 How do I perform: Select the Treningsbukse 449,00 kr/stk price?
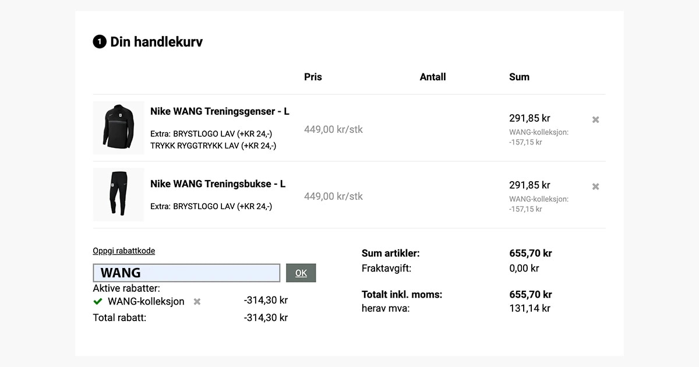(333, 196)
